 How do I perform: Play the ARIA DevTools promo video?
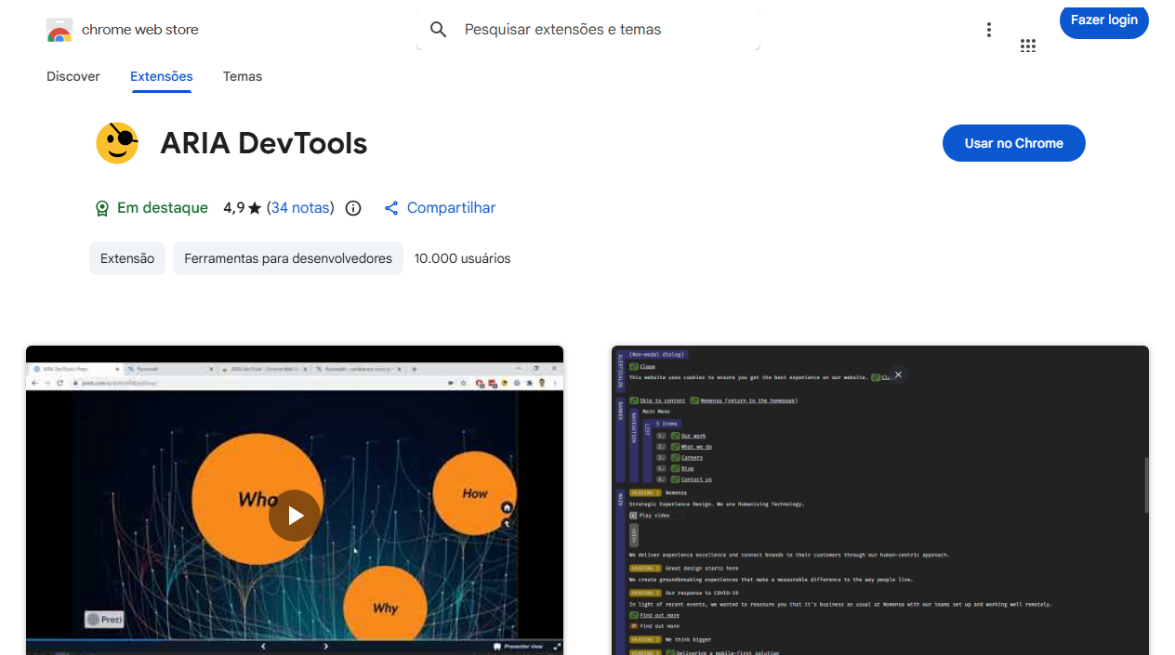point(295,515)
